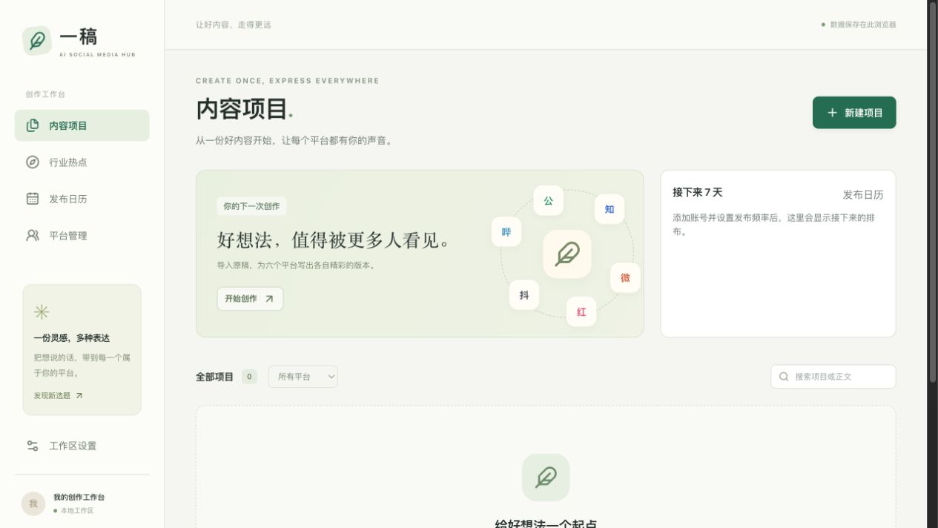Click the search magnifier icon
Viewport: 938px width, 528px height.
[784, 377]
